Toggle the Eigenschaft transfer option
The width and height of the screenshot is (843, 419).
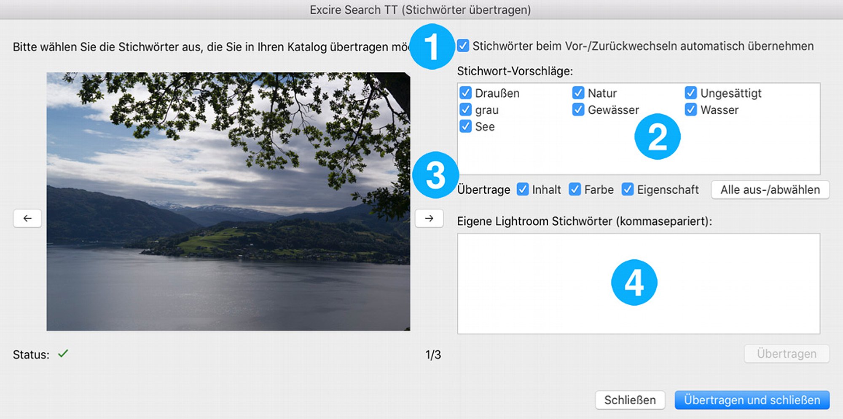tap(627, 189)
